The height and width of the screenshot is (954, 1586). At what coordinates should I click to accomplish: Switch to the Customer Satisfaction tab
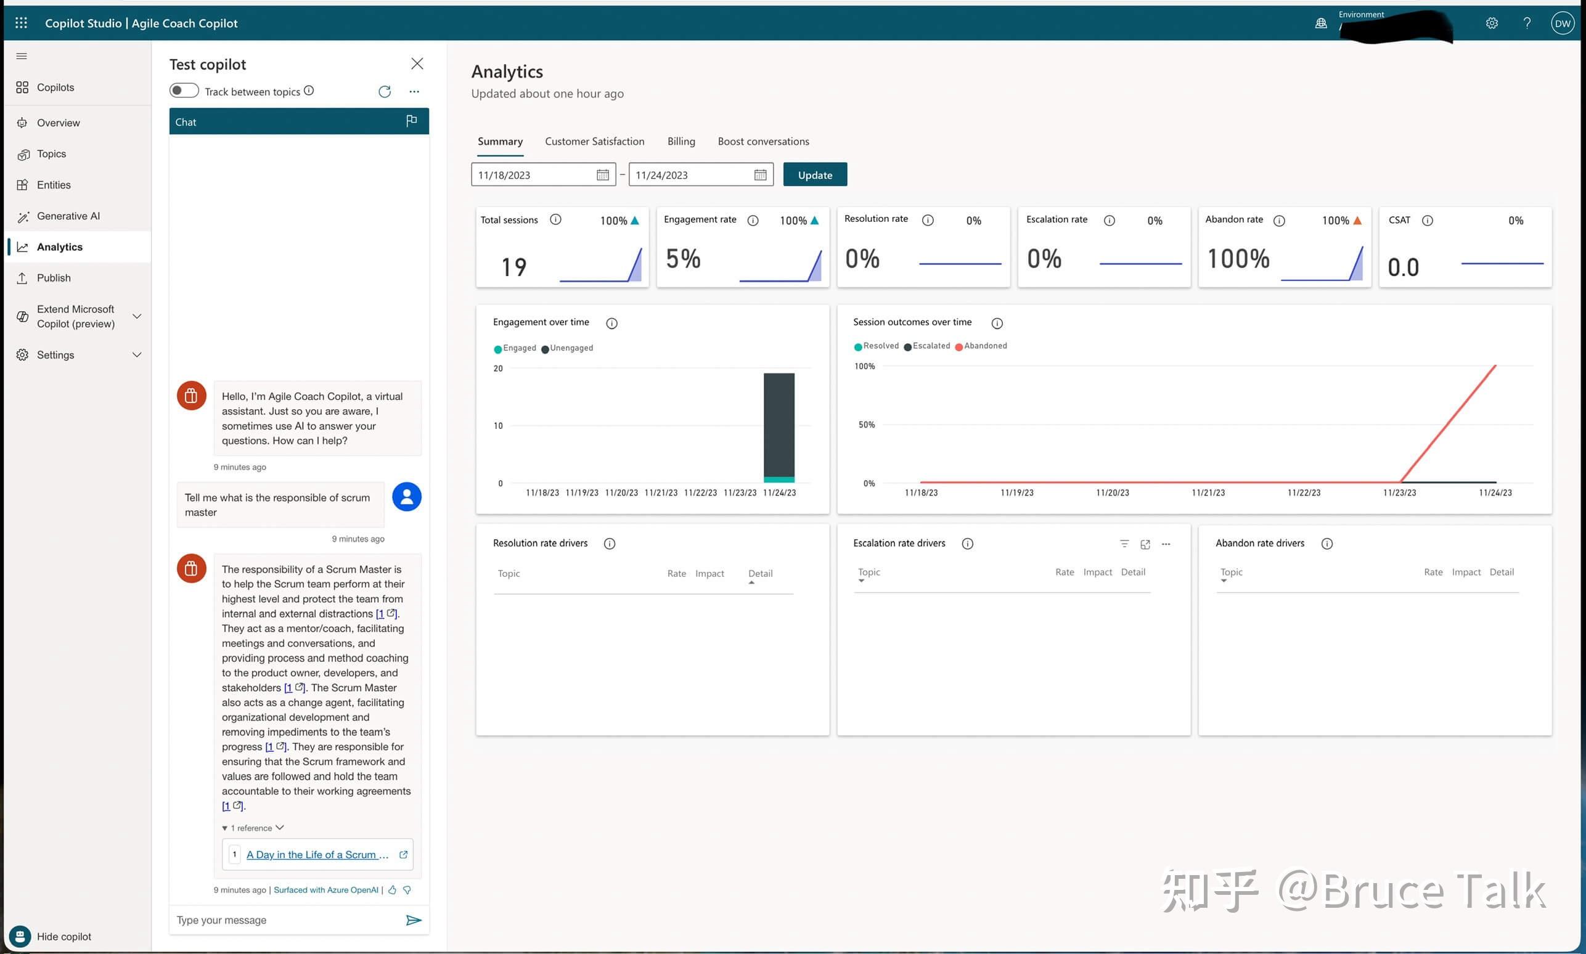(x=594, y=141)
